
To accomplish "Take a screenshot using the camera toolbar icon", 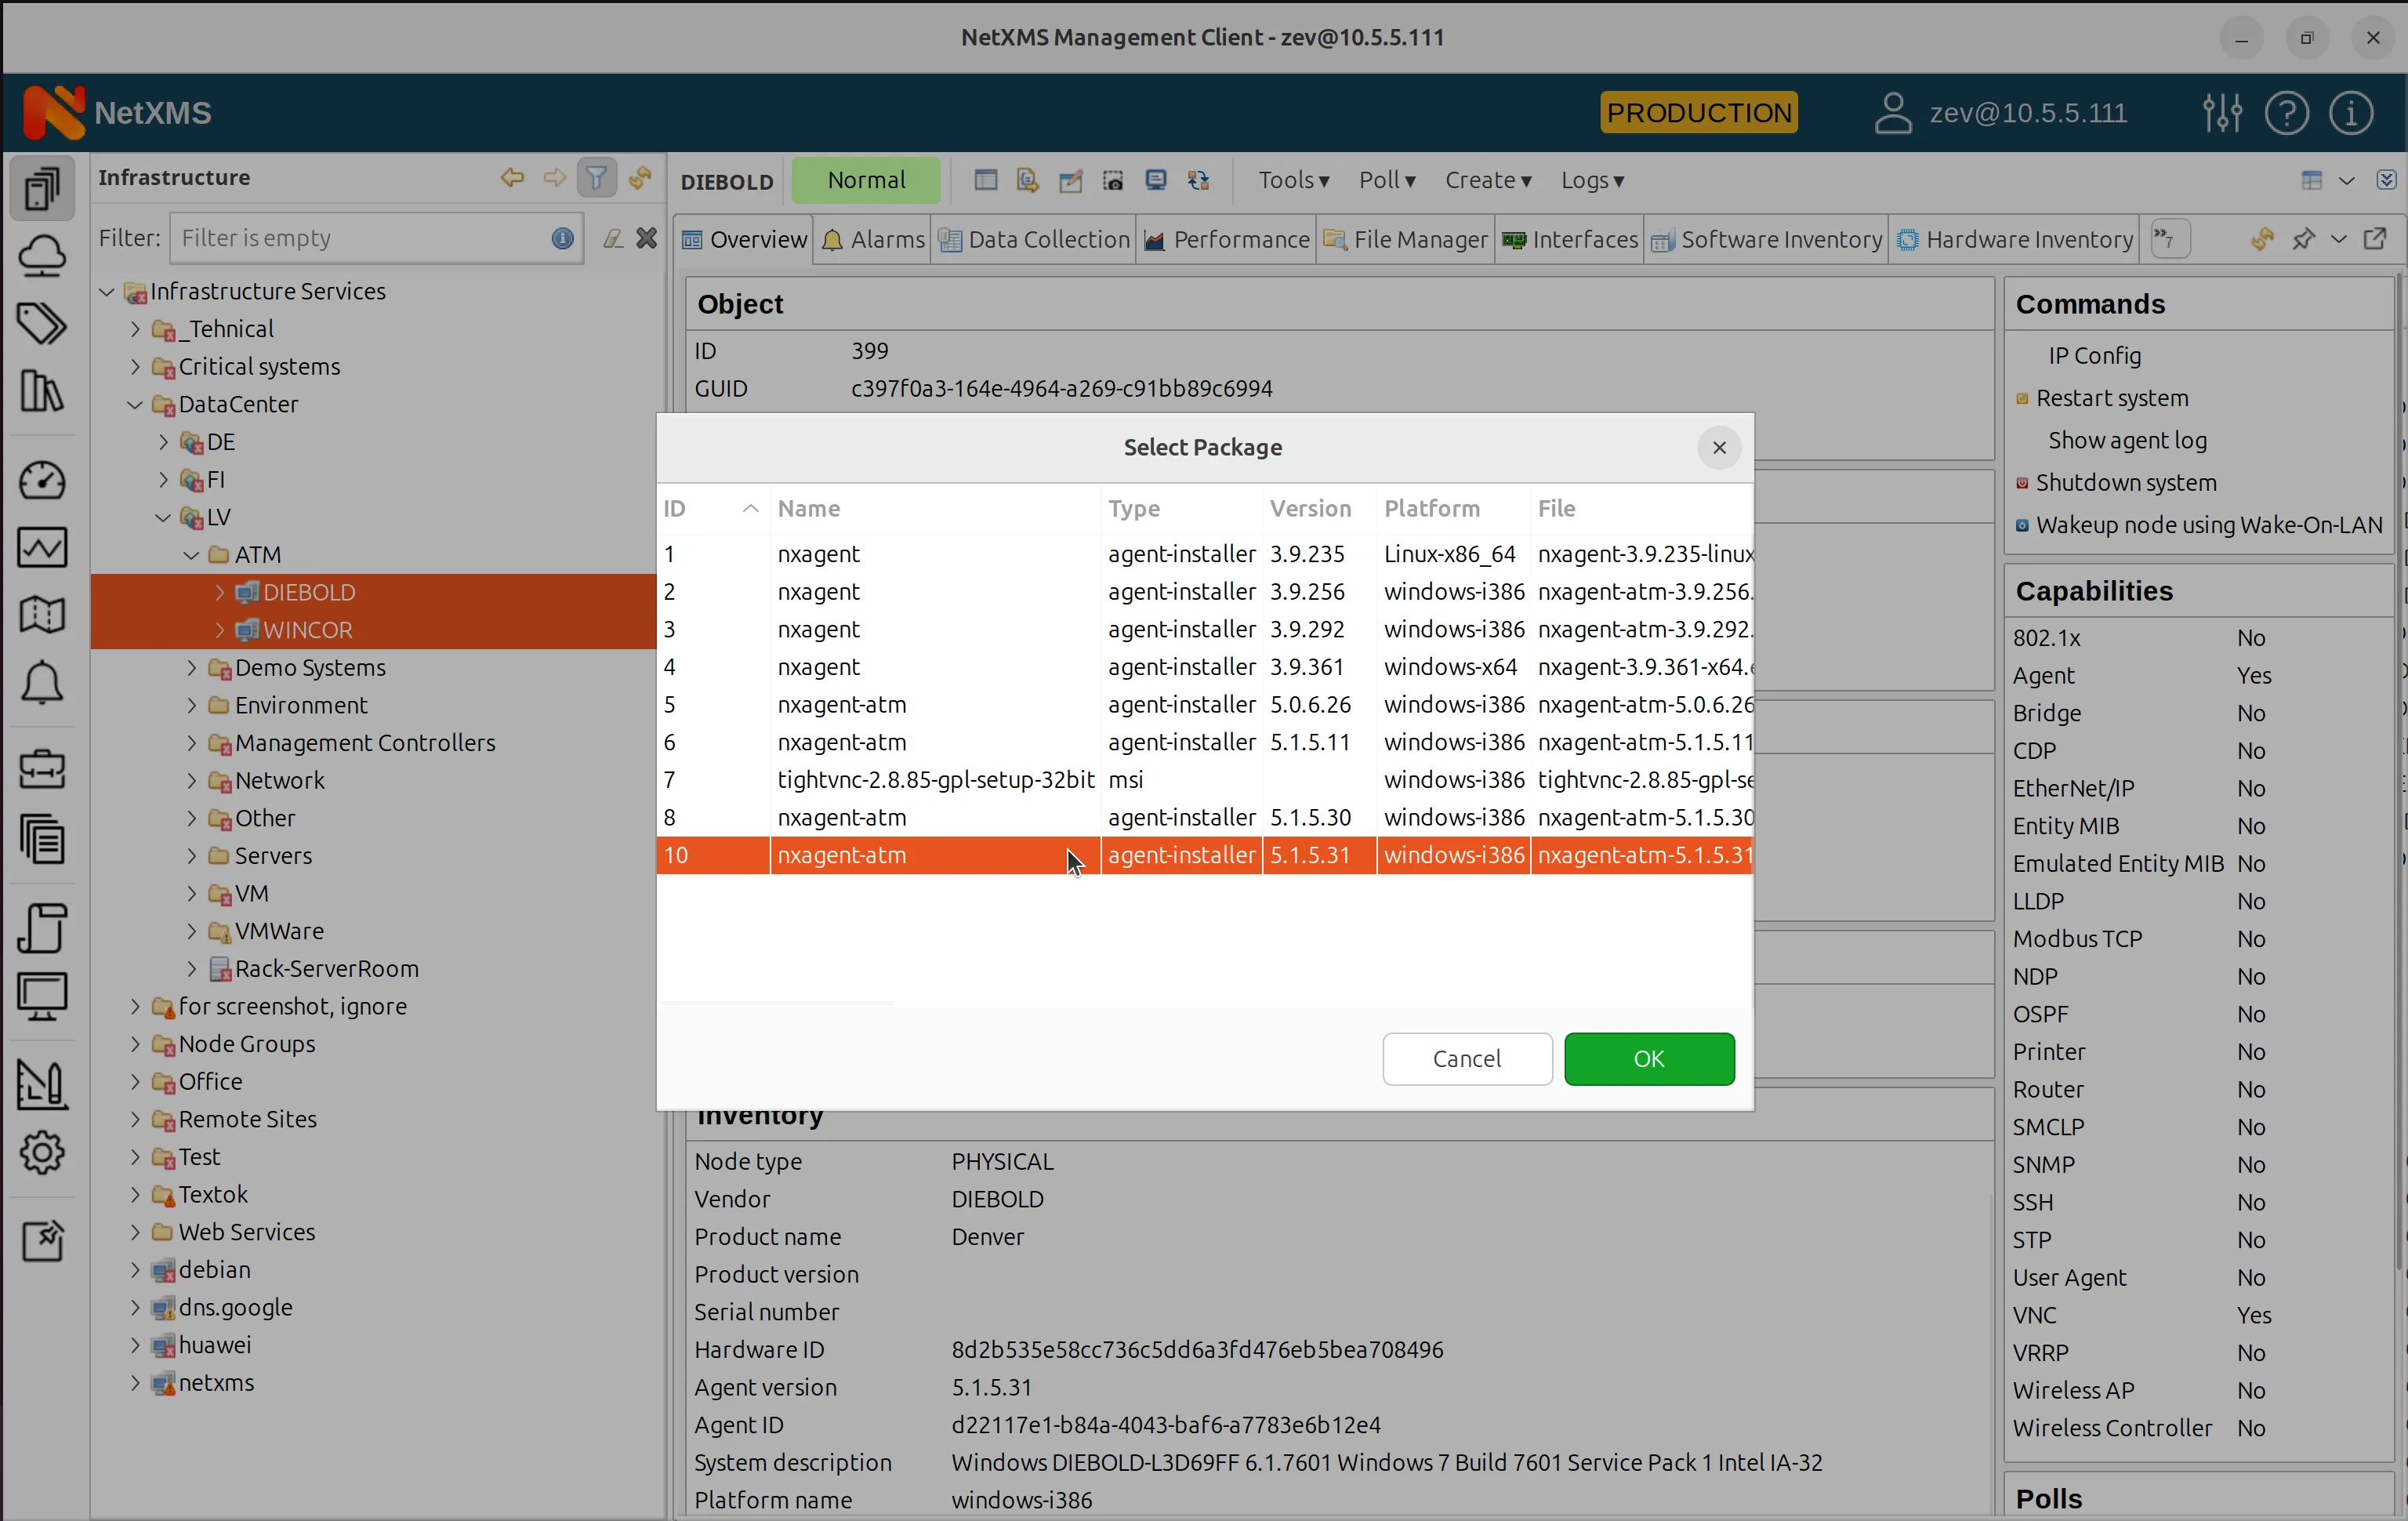I will (x=1113, y=180).
